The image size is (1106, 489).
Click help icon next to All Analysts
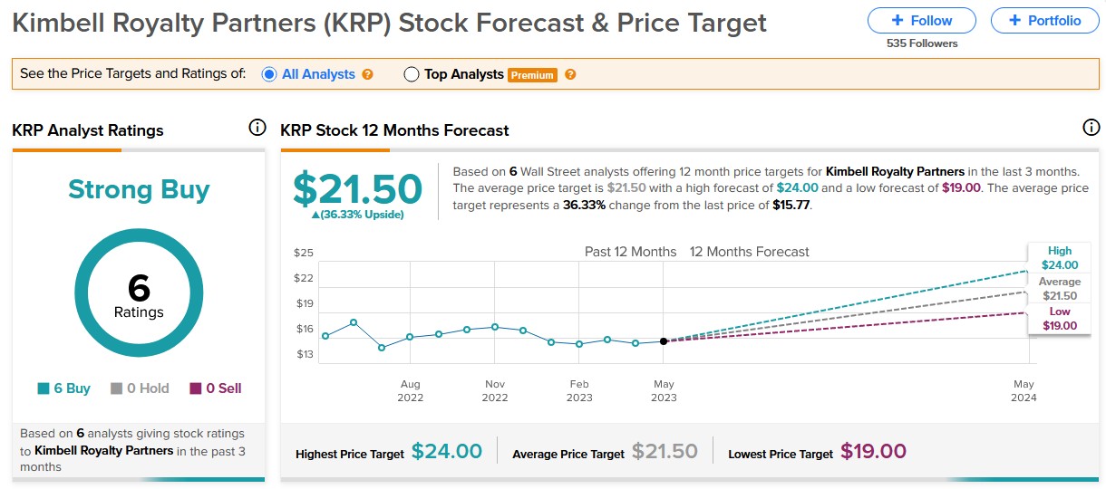click(x=367, y=74)
